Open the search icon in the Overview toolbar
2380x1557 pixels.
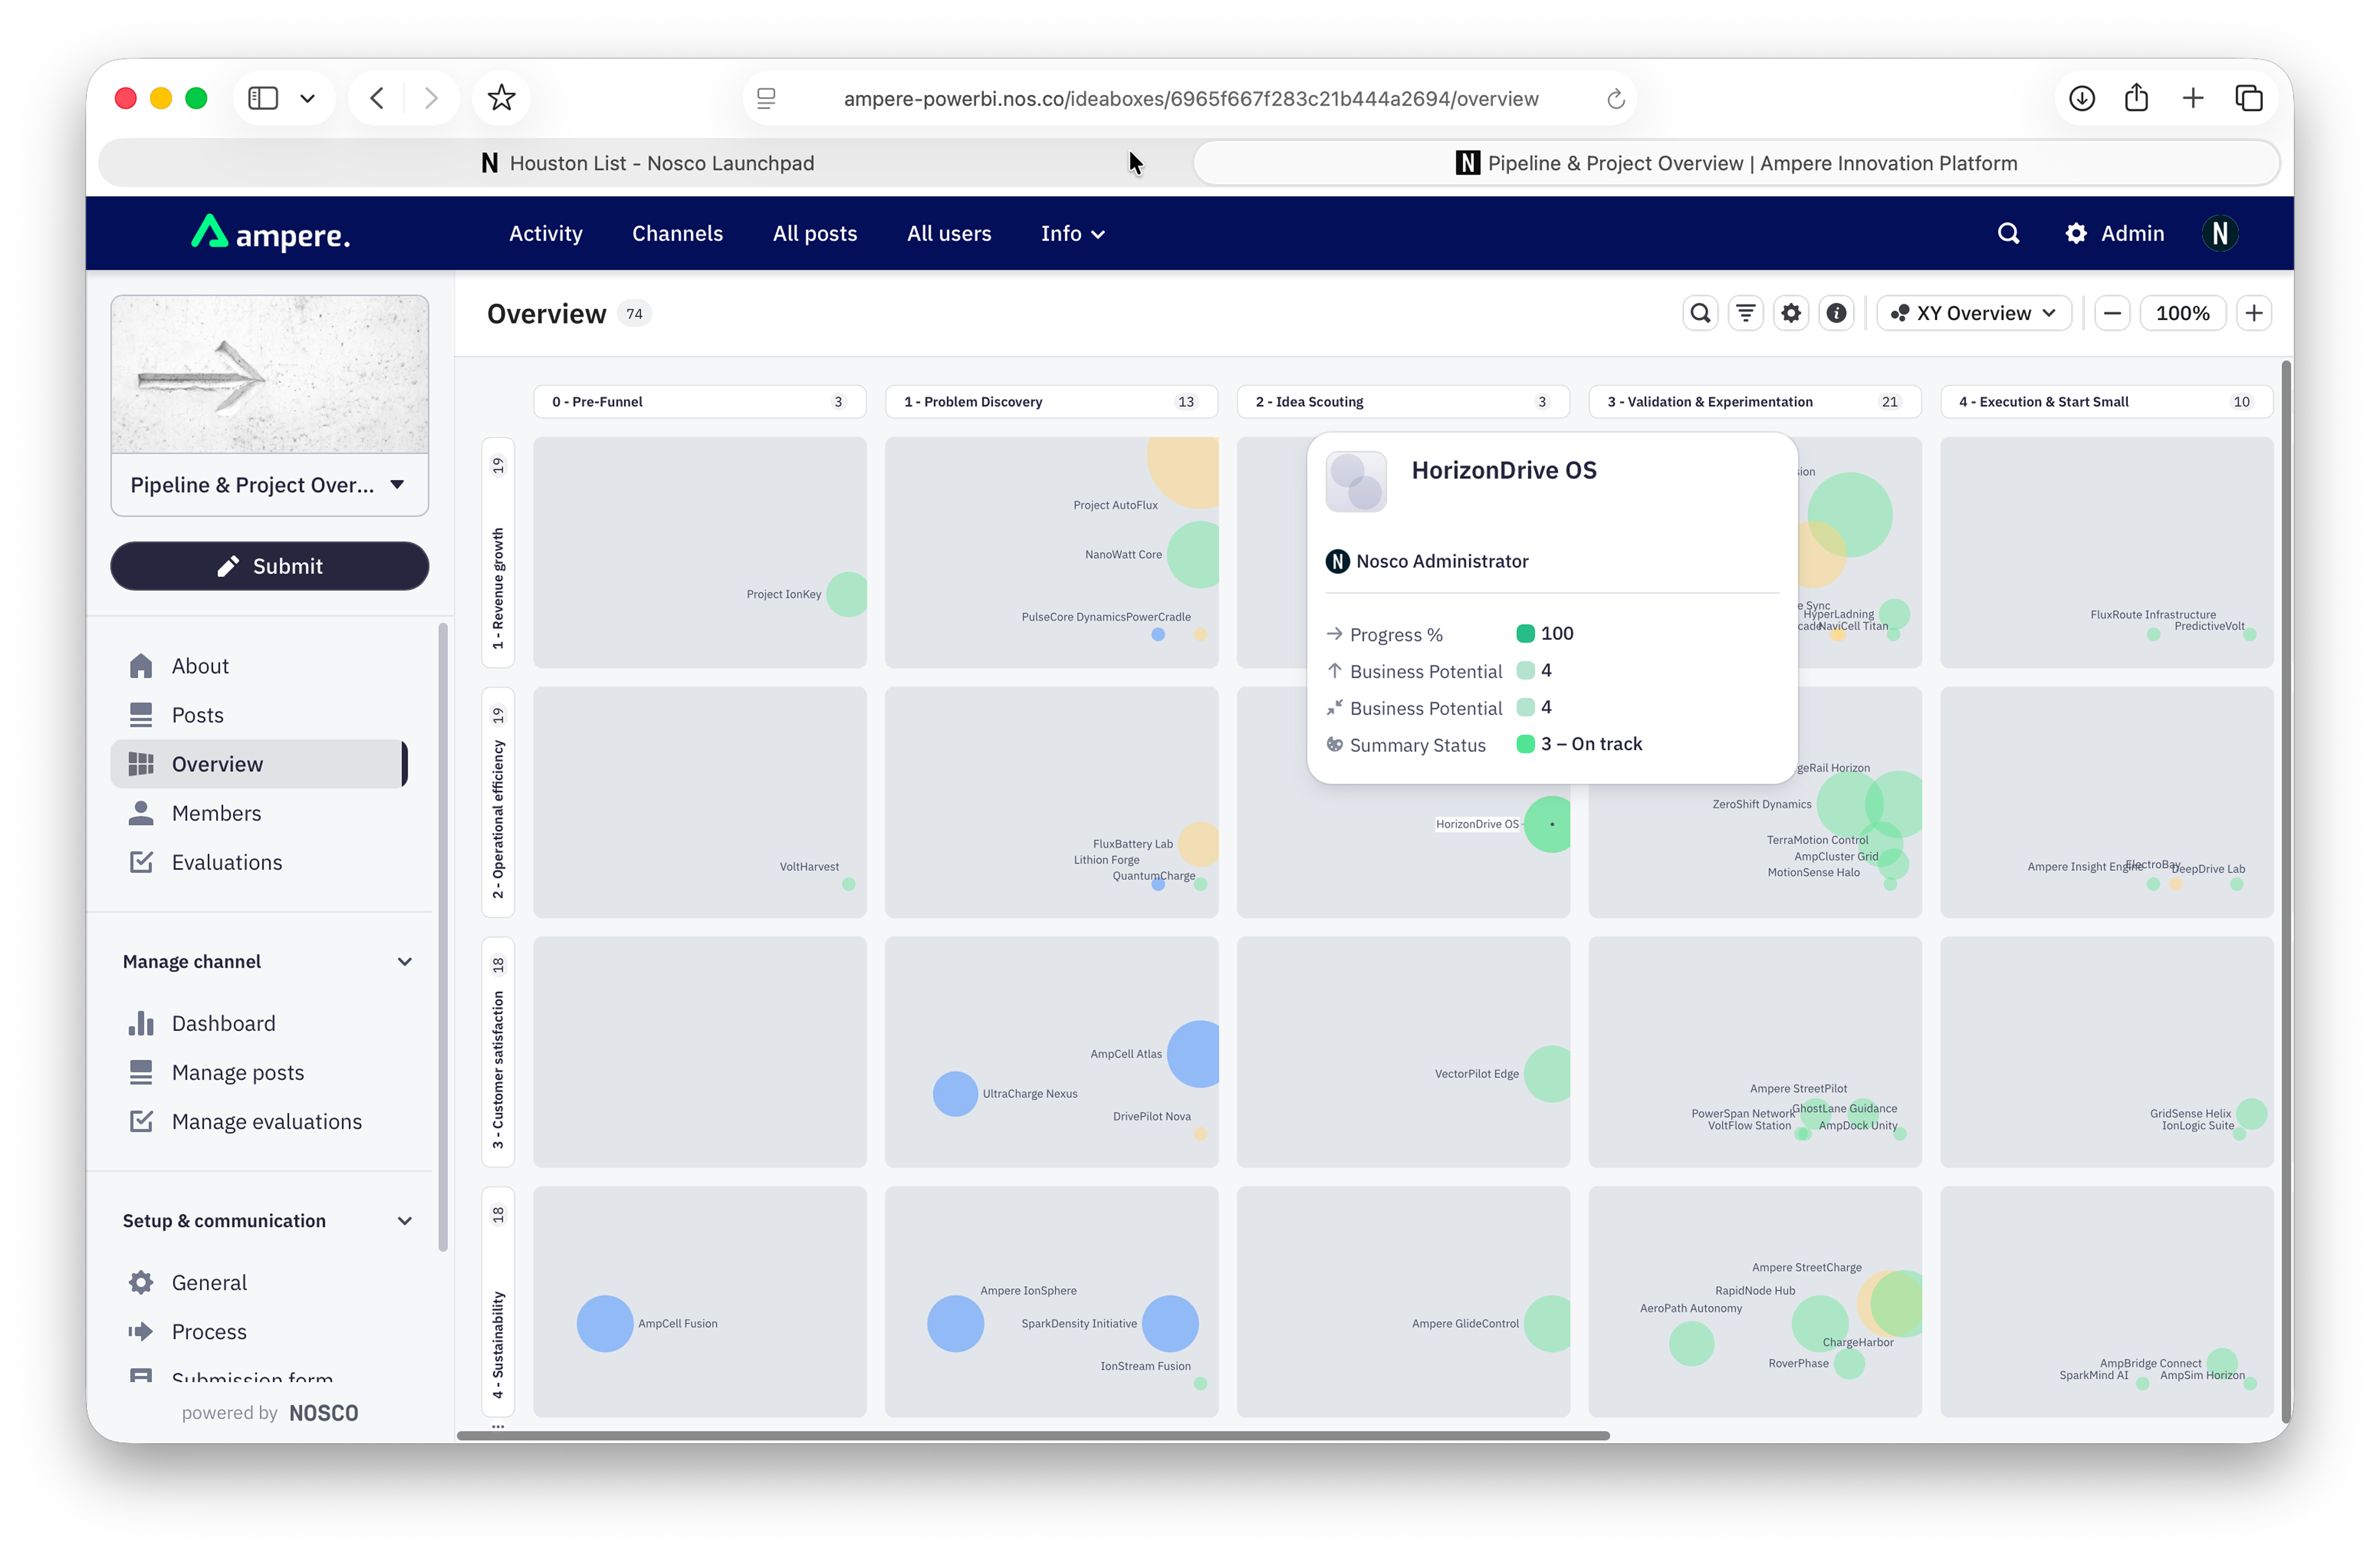pyautogui.click(x=1700, y=313)
